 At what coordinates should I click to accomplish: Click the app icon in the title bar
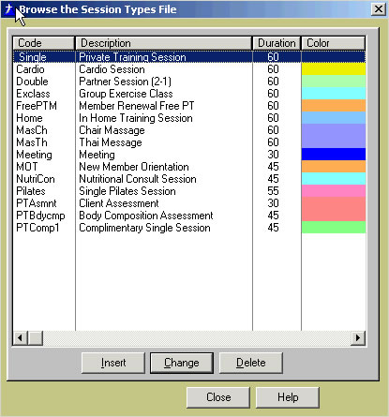pyautogui.click(x=8, y=9)
